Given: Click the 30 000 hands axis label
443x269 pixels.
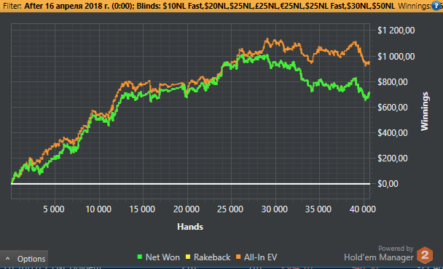Looking at the screenshot, I should coord(275,209).
